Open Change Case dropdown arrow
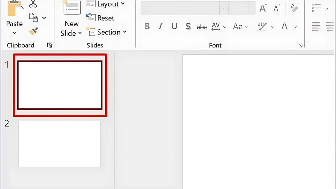Viewport: 336px width, 189px height. pyautogui.click(x=246, y=27)
